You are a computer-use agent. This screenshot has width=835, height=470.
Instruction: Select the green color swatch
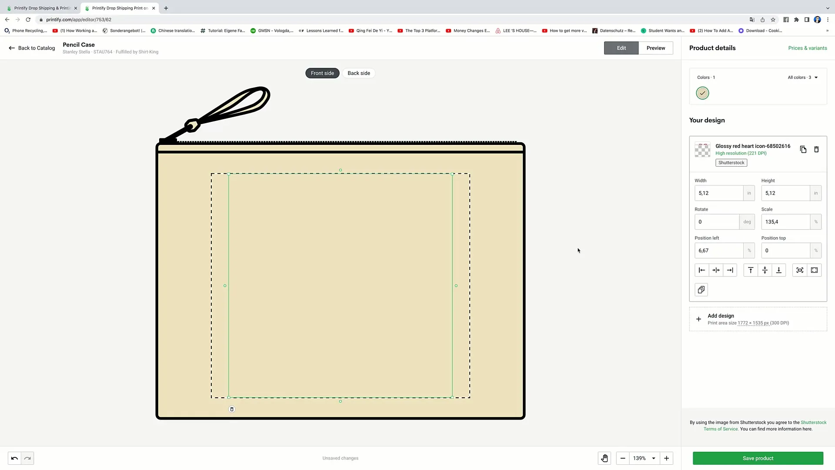(x=702, y=92)
